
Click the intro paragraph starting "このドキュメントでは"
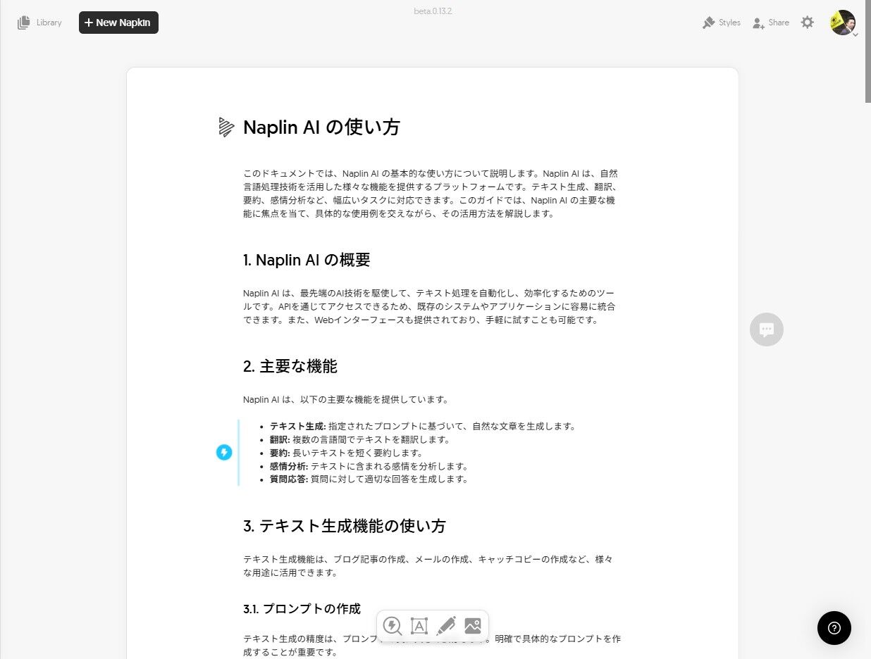[x=432, y=194]
